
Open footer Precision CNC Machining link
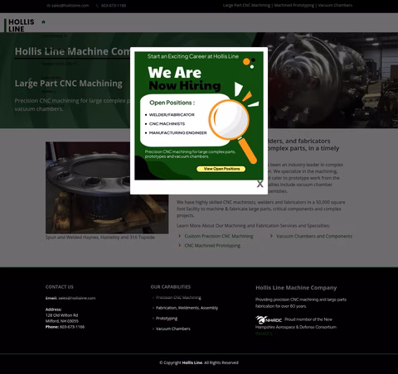pos(178,297)
